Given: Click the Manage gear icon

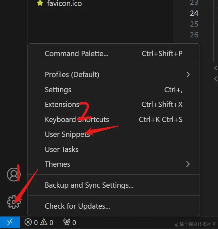Looking at the screenshot, I should click(13, 202).
